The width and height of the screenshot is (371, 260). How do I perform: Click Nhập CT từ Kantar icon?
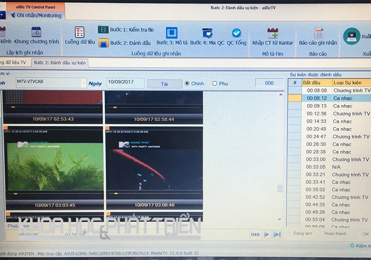[x=273, y=33]
